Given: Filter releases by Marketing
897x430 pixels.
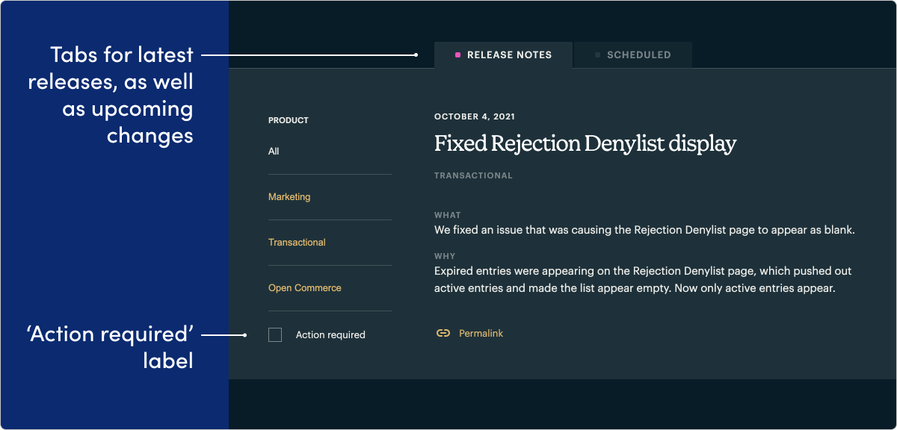Looking at the screenshot, I should pyautogui.click(x=289, y=196).
